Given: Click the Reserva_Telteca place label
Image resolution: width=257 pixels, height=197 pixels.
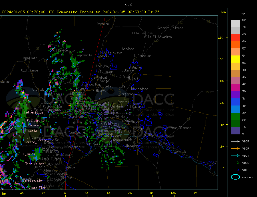Looking at the screenshot, I should (170, 28).
